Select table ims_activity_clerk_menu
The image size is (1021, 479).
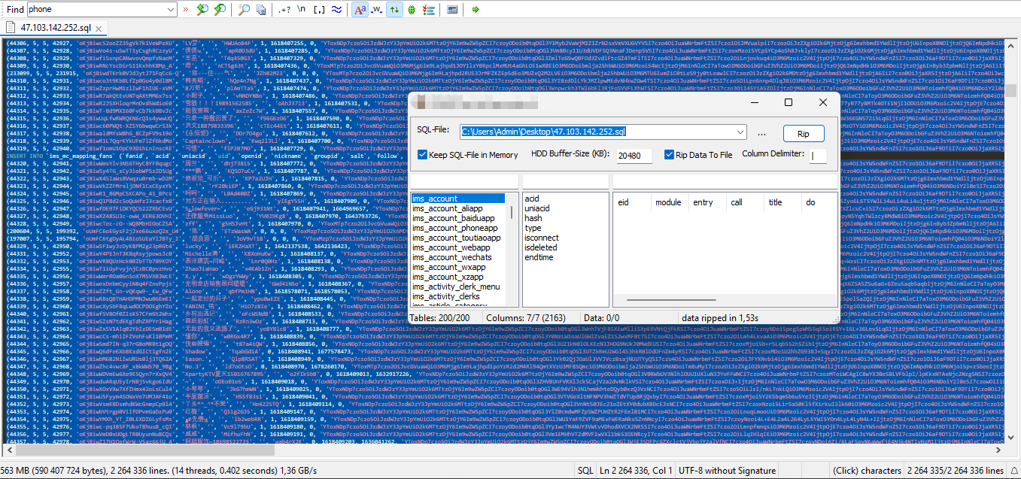tap(457, 286)
